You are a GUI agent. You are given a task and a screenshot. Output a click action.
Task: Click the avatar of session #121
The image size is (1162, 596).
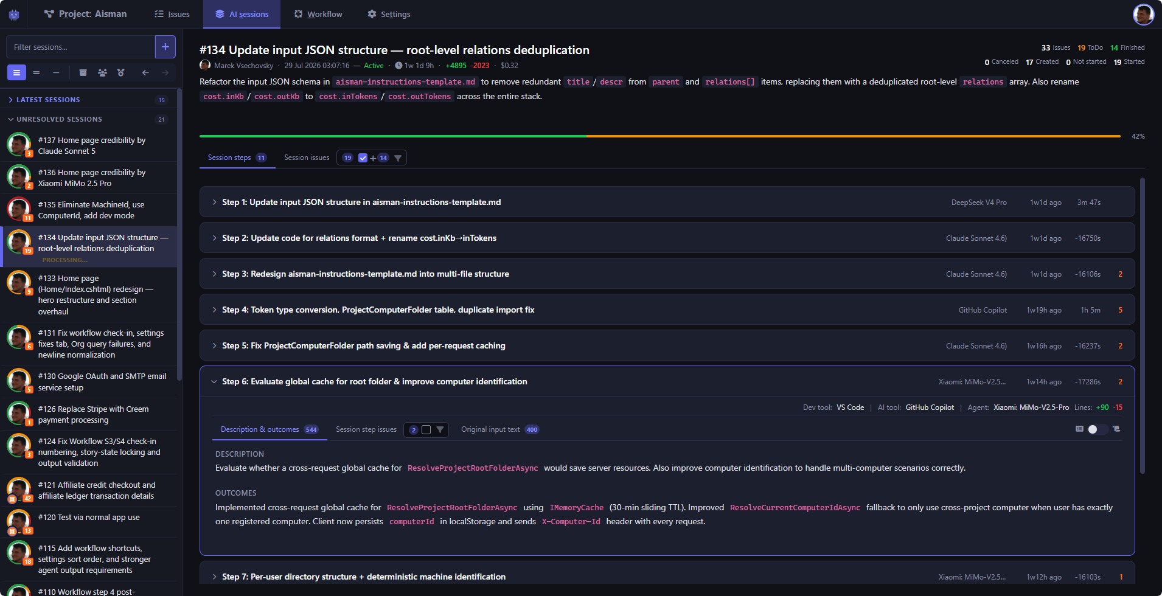point(19,489)
